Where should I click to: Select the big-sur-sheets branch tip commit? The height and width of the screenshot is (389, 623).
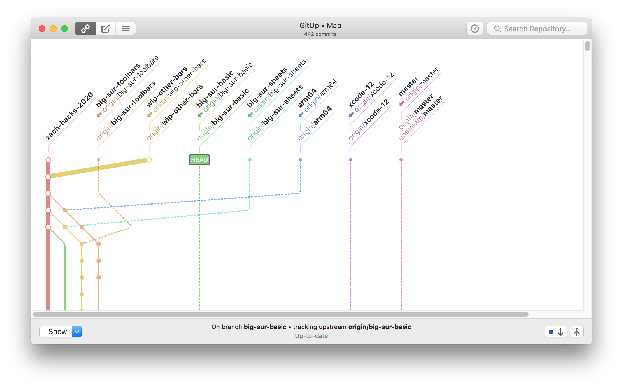click(250, 160)
